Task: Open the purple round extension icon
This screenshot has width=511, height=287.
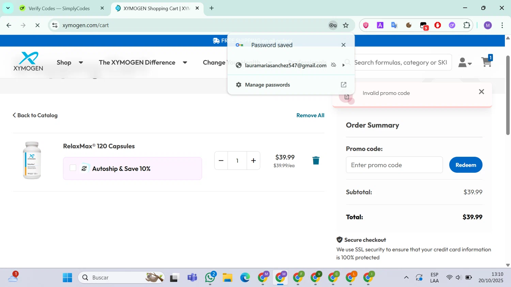Action: click(x=452, y=25)
